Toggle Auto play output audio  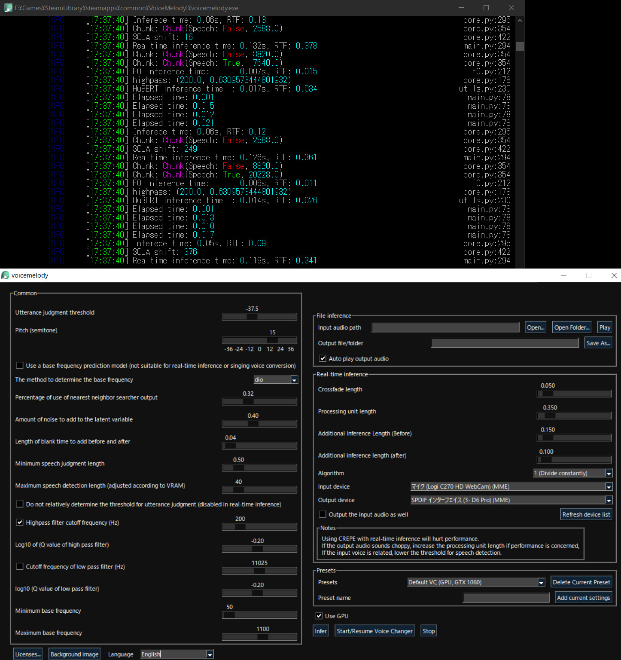click(322, 358)
